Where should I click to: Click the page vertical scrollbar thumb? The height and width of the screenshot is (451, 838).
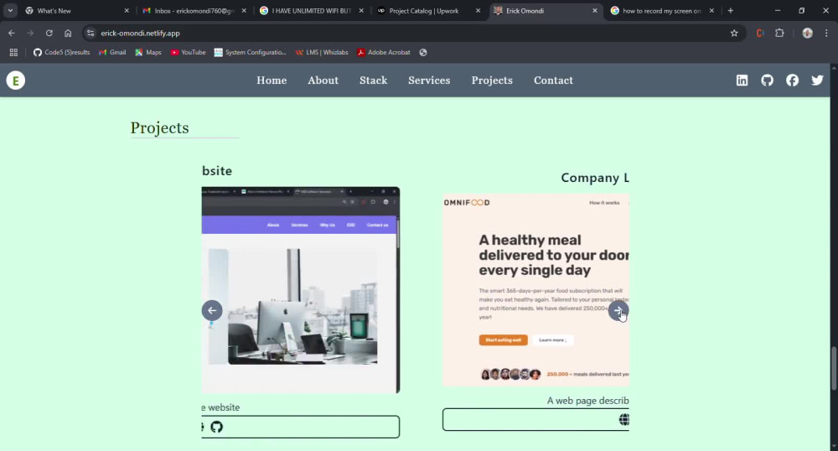(834, 369)
